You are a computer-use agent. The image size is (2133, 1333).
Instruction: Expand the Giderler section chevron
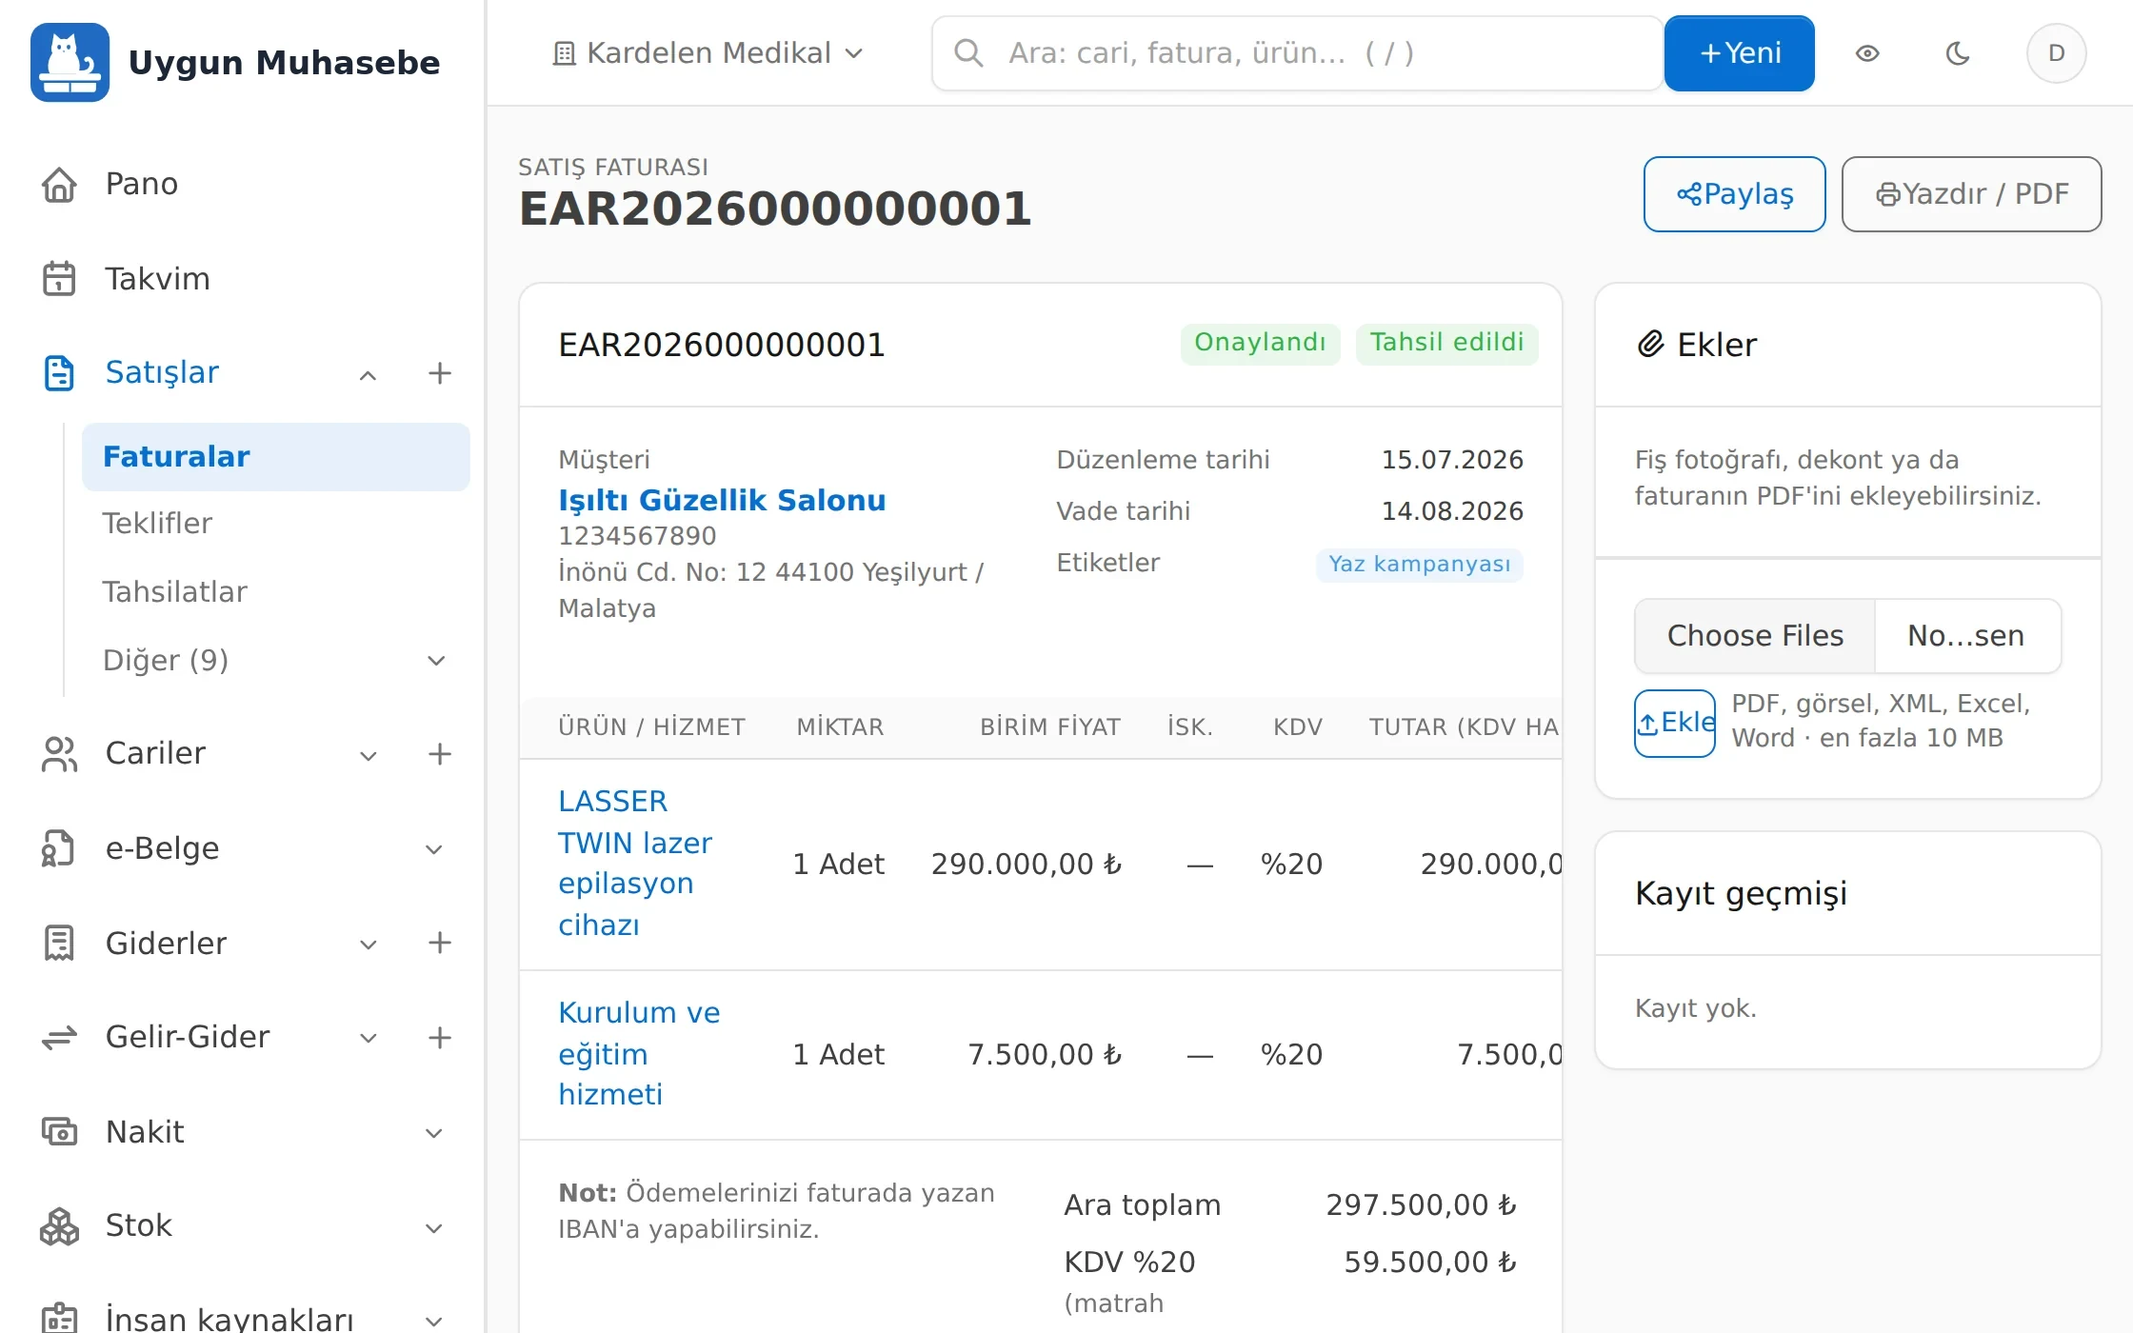pyautogui.click(x=368, y=945)
